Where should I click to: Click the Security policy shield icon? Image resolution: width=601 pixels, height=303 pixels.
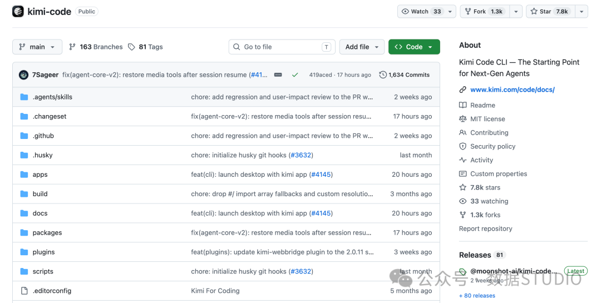coord(462,146)
